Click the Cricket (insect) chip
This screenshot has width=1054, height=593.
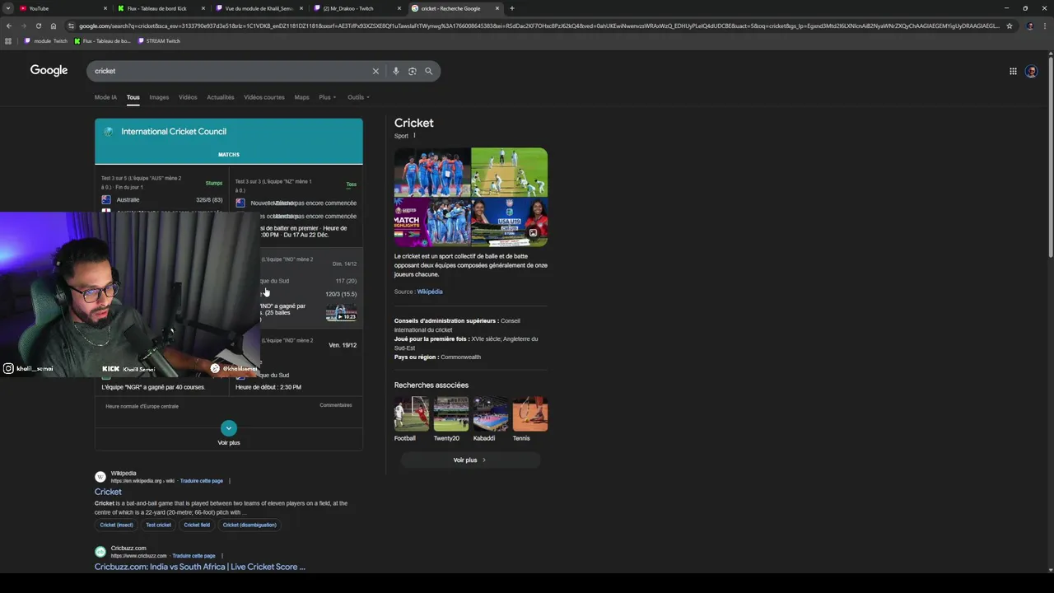(116, 525)
